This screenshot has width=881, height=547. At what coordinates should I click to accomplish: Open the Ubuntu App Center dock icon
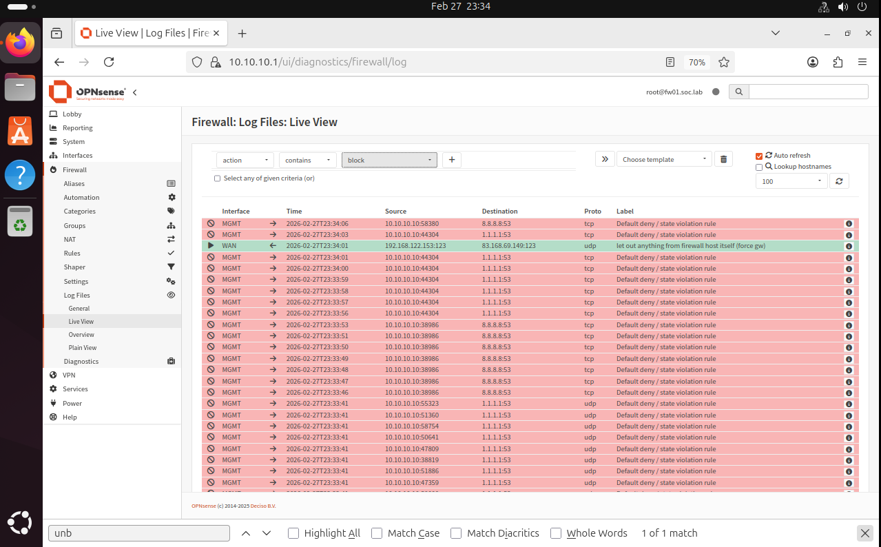(21, 130)
